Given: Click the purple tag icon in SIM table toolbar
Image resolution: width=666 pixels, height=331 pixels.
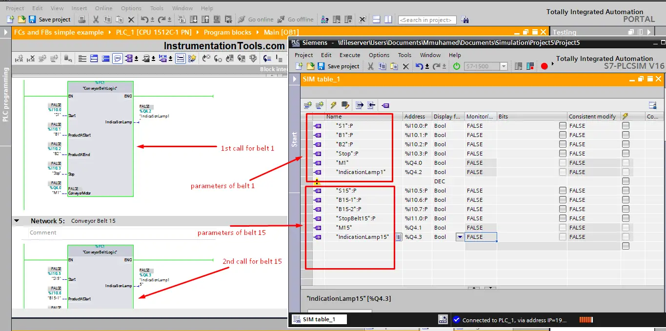Looking at the screenshot, I should pyautogui.click(x=385, y=105).
